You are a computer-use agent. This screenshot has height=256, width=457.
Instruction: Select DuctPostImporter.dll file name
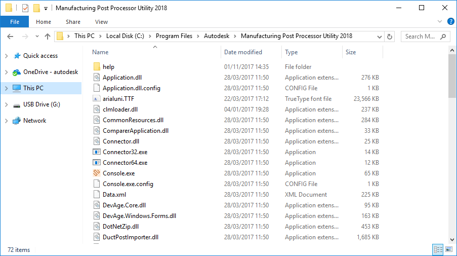pos(131,237)
